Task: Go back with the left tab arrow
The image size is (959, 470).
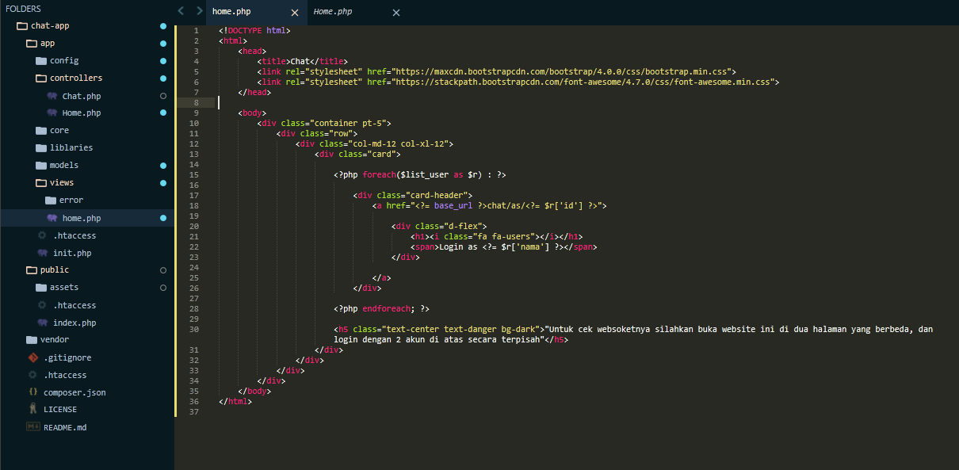Action: coord(181,11)
